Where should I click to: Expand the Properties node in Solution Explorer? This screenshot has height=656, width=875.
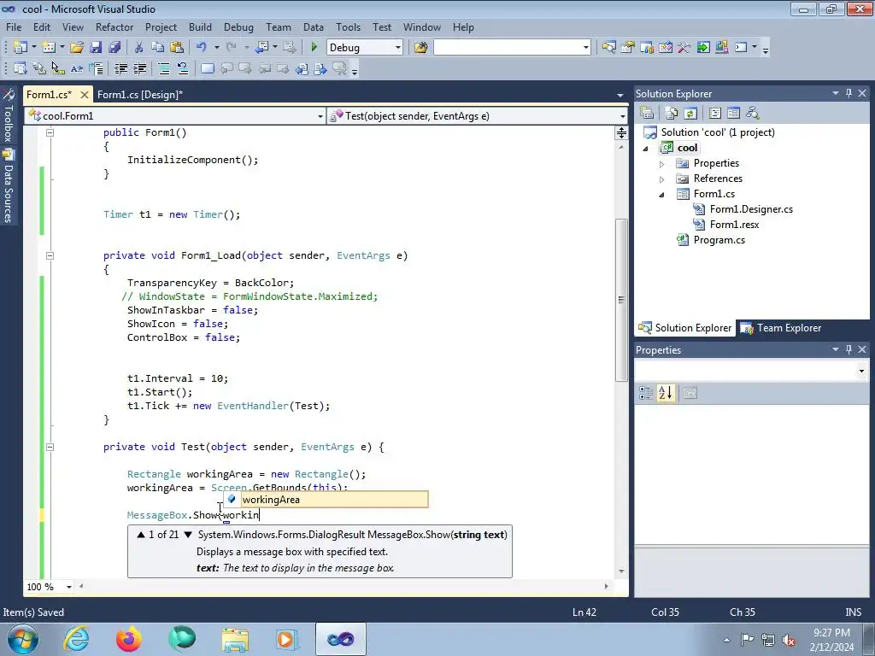pyautogui.click(x=661, y=164)
